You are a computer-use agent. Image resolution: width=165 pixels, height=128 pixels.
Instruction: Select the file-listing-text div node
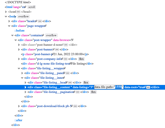57,64
